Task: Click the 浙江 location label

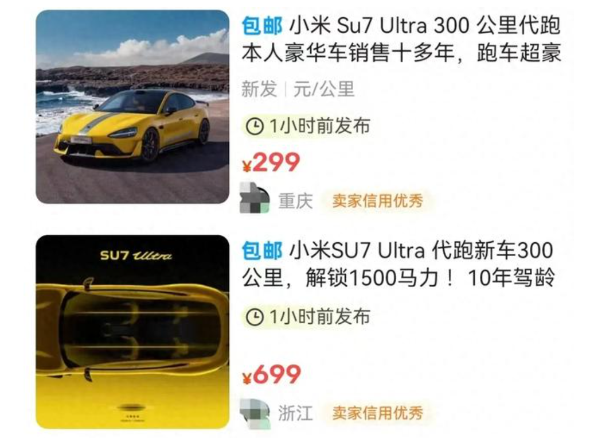Action: tap(295, 413)
